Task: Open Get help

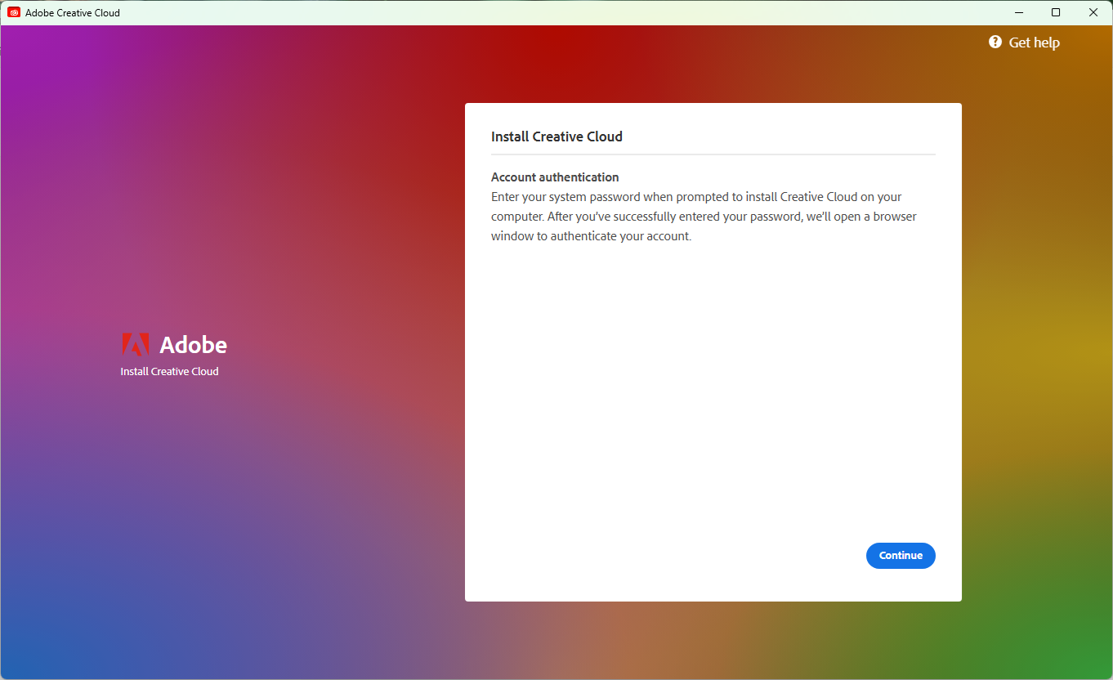Action: click(1034, 42)
